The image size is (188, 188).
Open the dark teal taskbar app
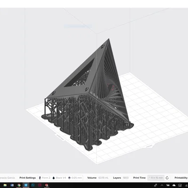pos(33,185)
